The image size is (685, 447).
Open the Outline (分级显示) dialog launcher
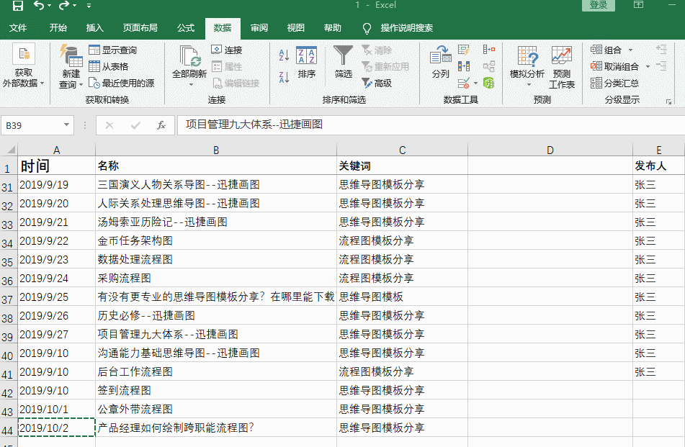point(669,101)
